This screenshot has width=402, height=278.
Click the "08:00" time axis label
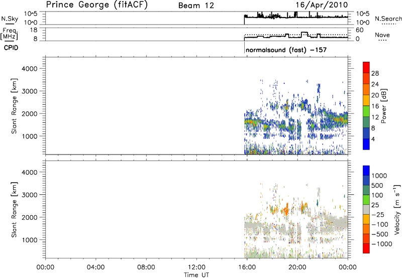click(x=146, y=267)
